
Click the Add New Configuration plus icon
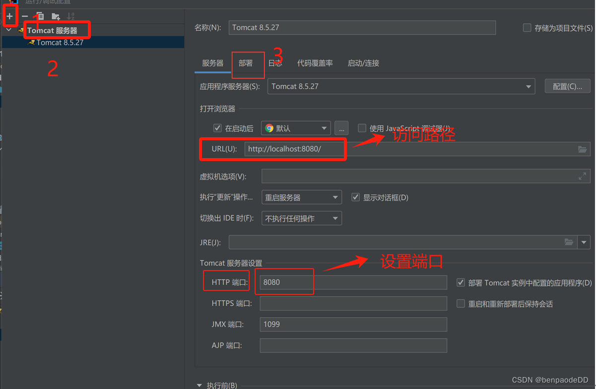(9, 16)
